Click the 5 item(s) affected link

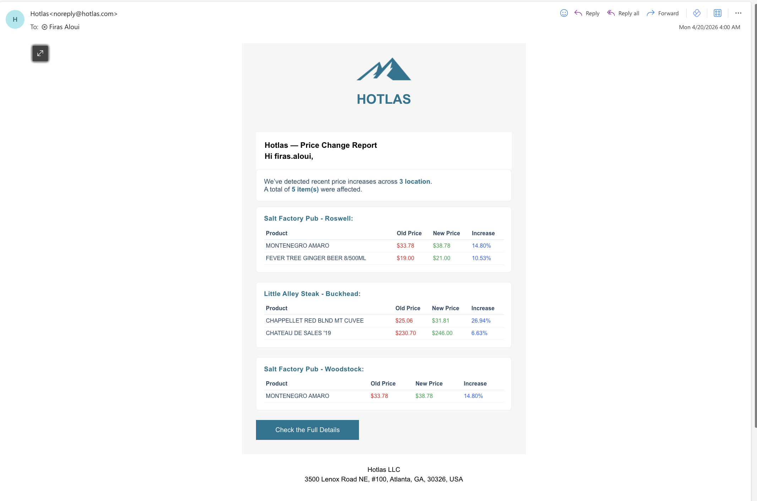tap(305, 189)
